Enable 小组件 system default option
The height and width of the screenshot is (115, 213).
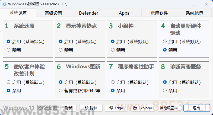[x=130, y=41]
